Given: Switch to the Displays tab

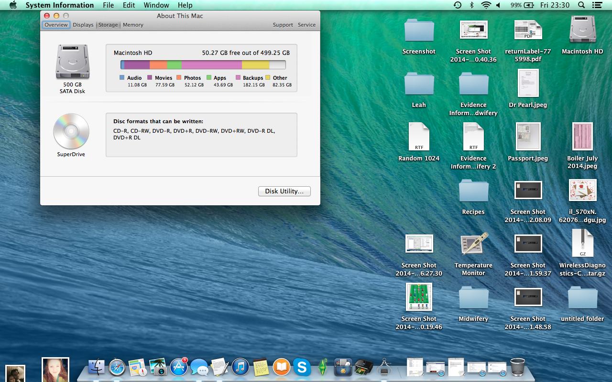Looking at the screenshot, I should [x=83, y=25].
